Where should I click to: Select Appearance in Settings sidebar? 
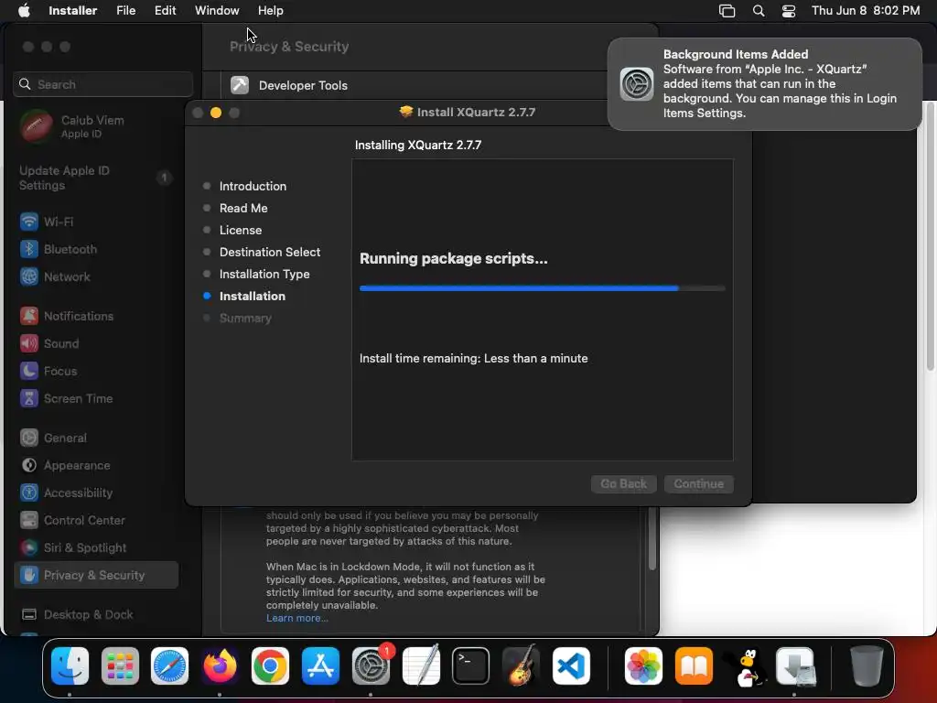coord(65,465)
